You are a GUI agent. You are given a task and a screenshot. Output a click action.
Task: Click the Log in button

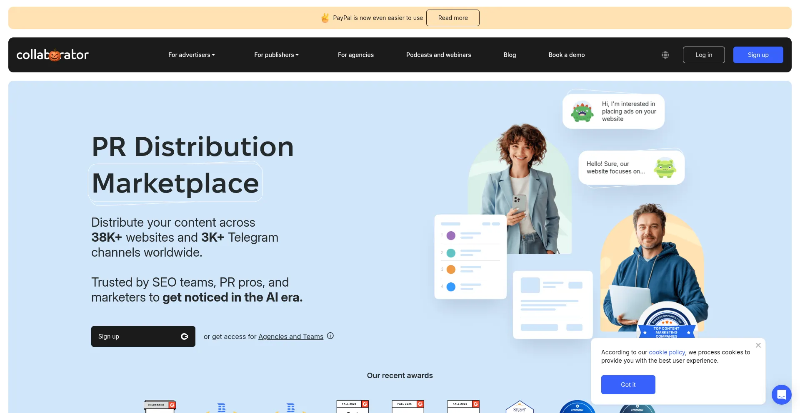coord(703,55)
